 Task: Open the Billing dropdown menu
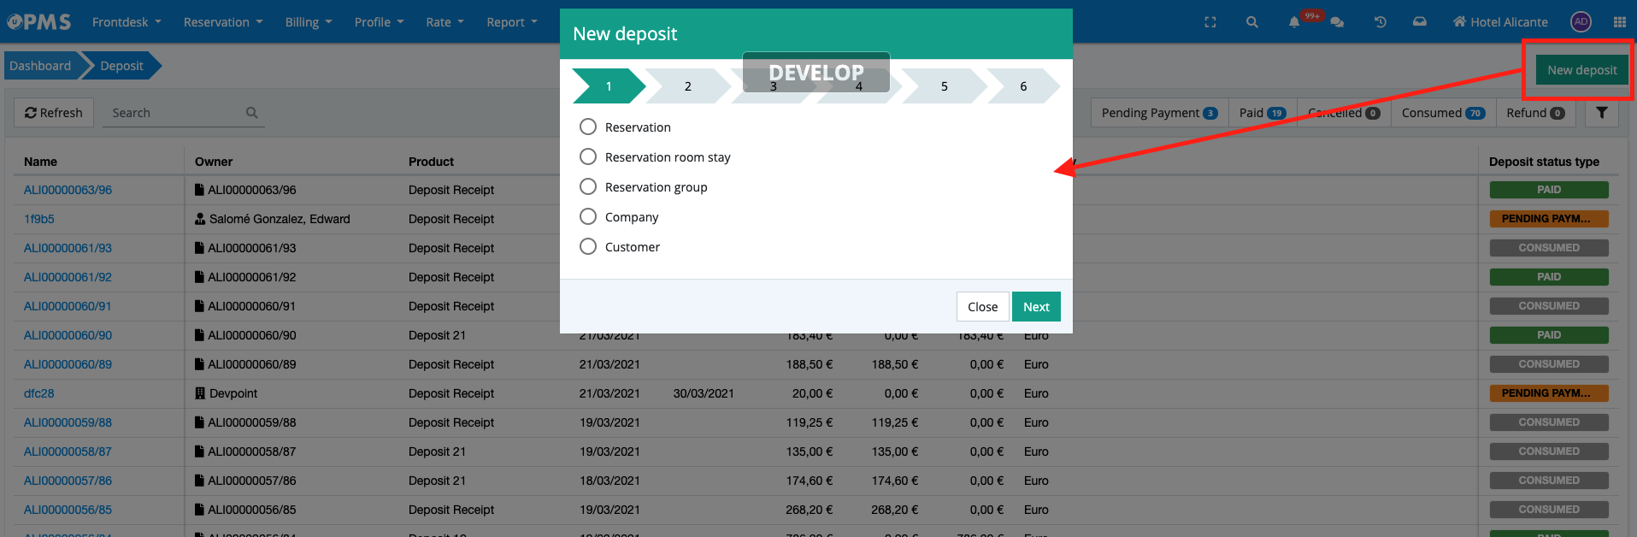click(x=308, y=22)
